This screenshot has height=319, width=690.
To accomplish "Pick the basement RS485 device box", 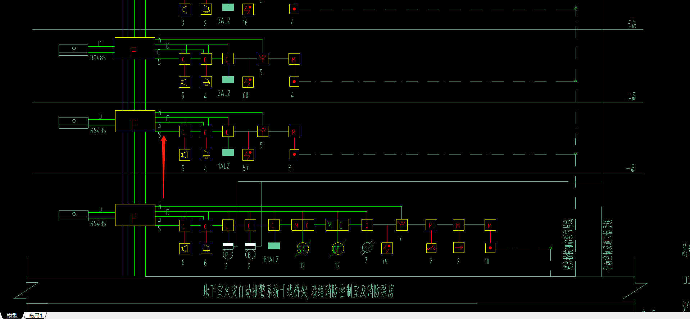I will [x=73, y=216].
